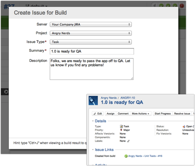Open the More Actions menu
195x166 pixels.
click(141, 113)
